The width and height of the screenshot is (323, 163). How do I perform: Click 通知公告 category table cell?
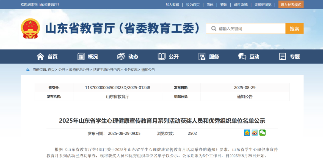tap(245, 97)
